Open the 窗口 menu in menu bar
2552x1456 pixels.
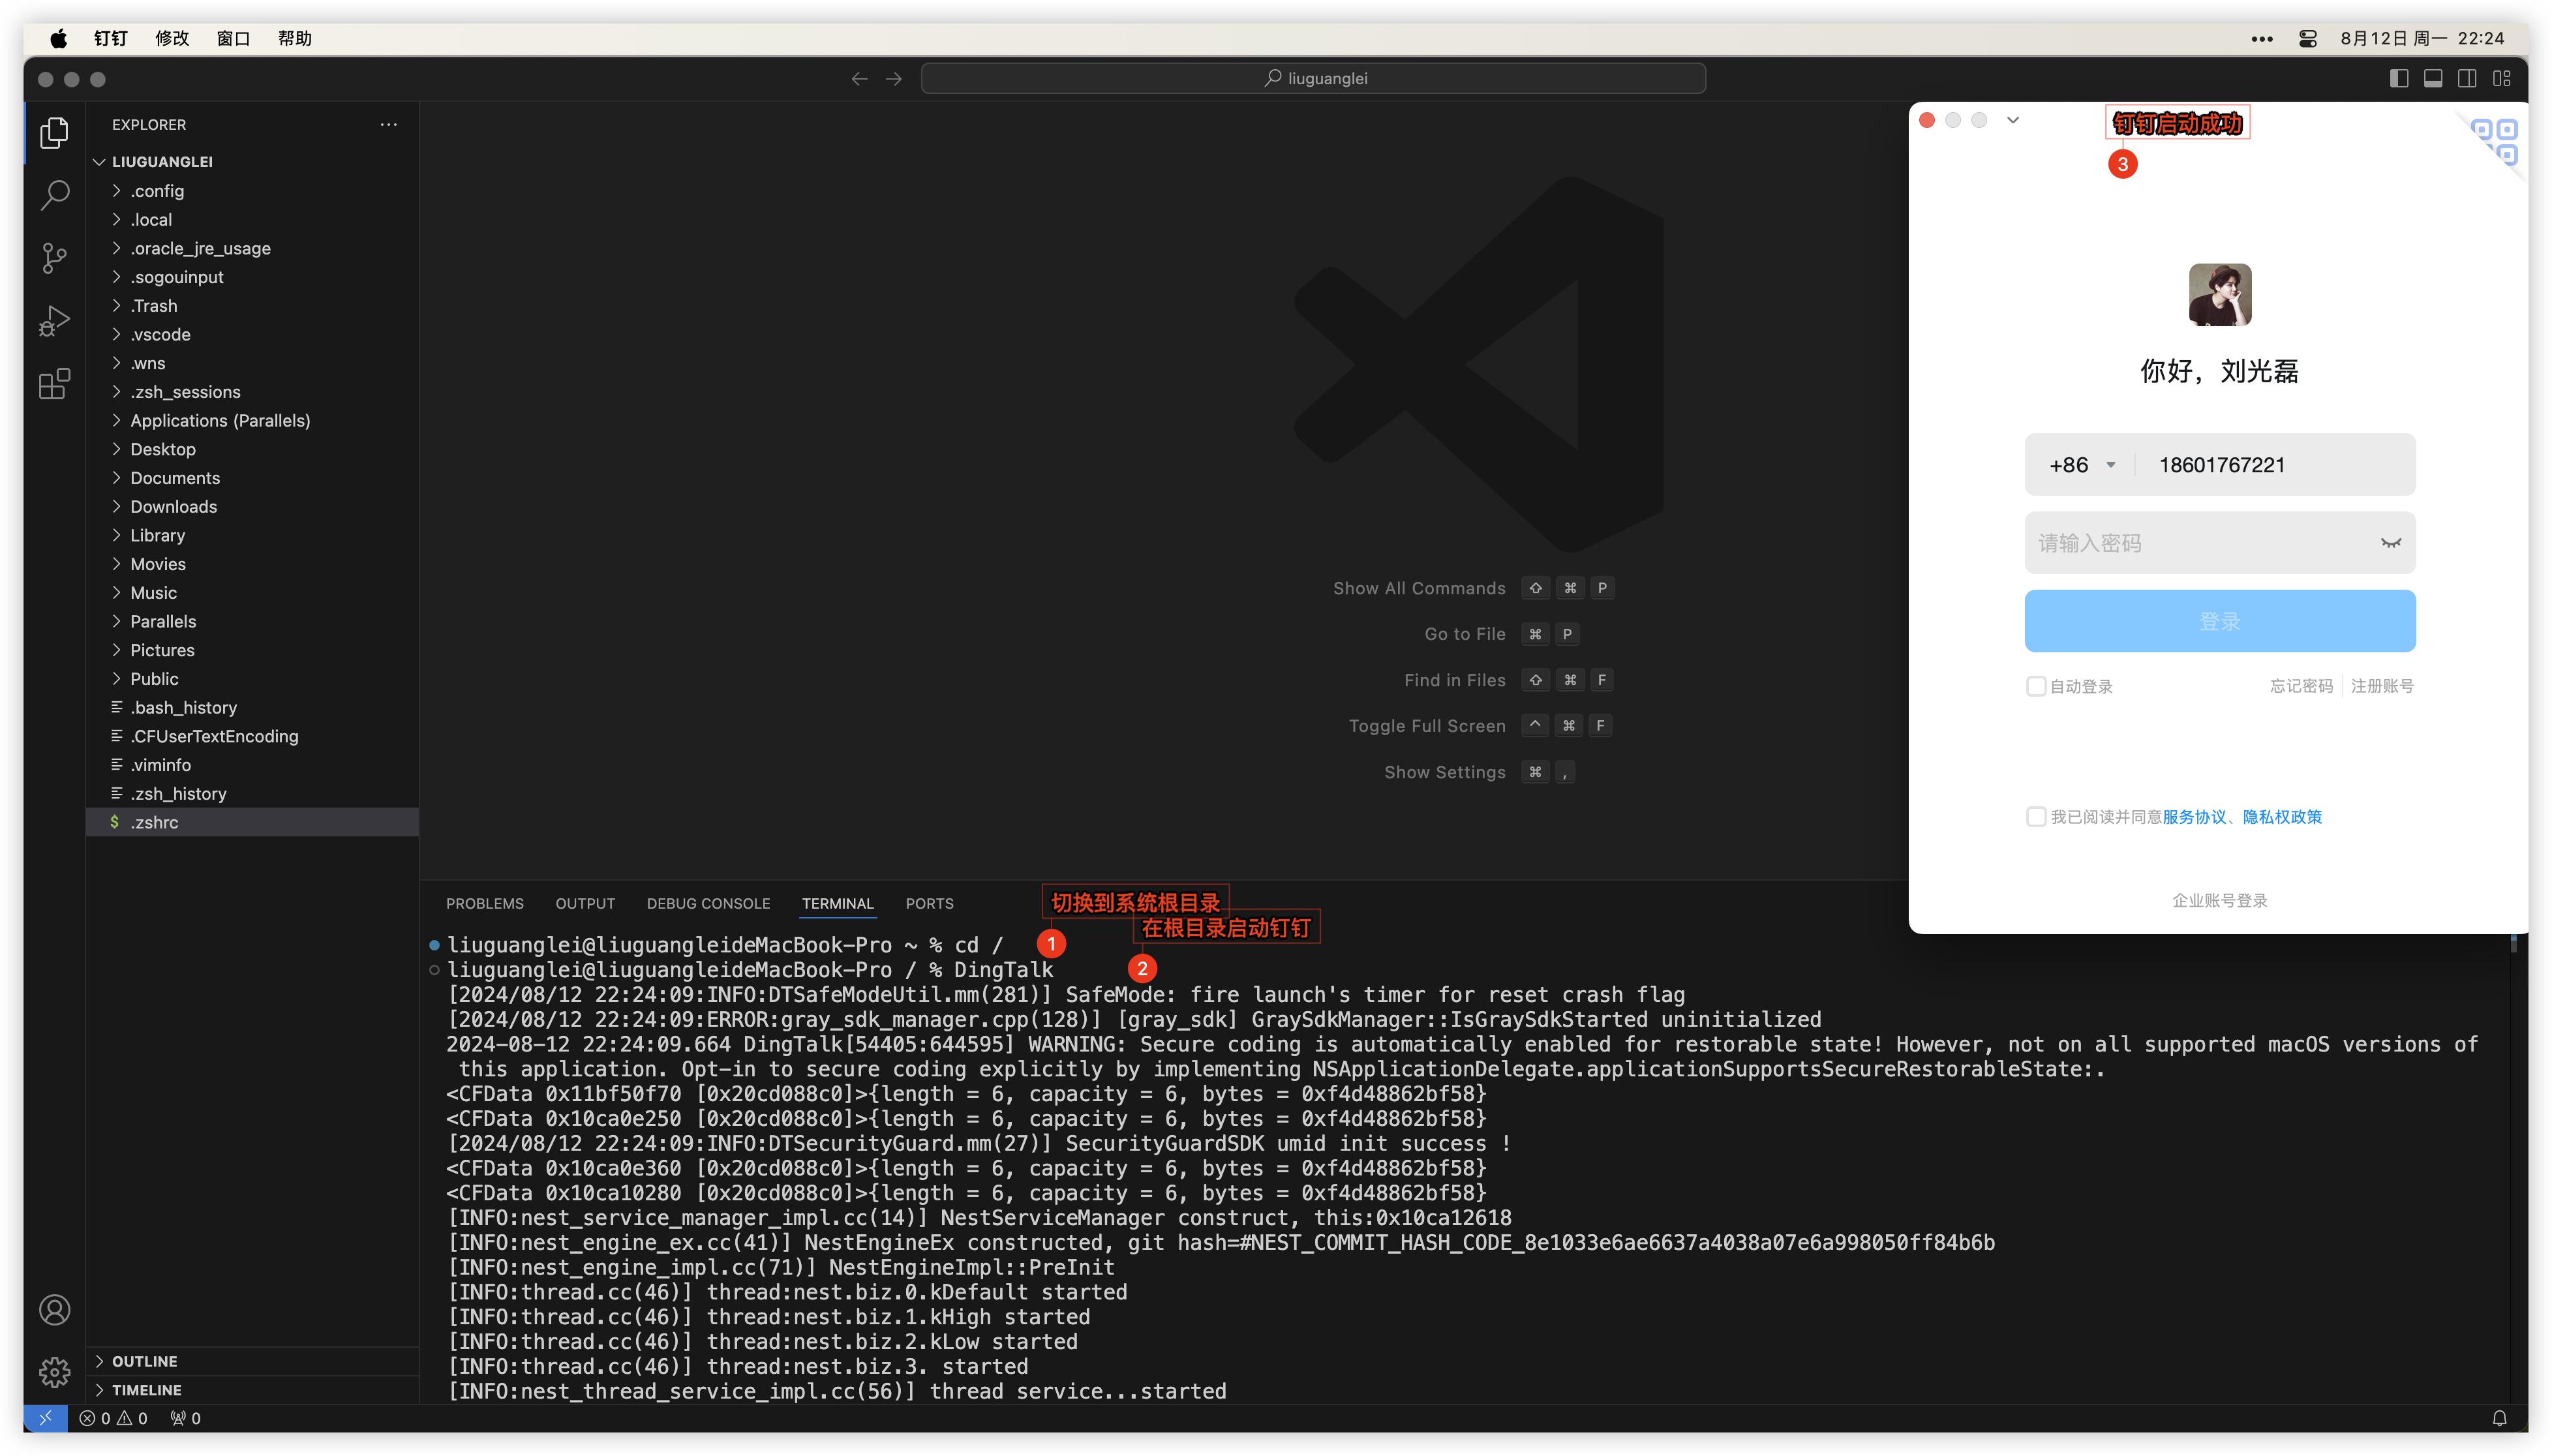[x=233, y=38]
